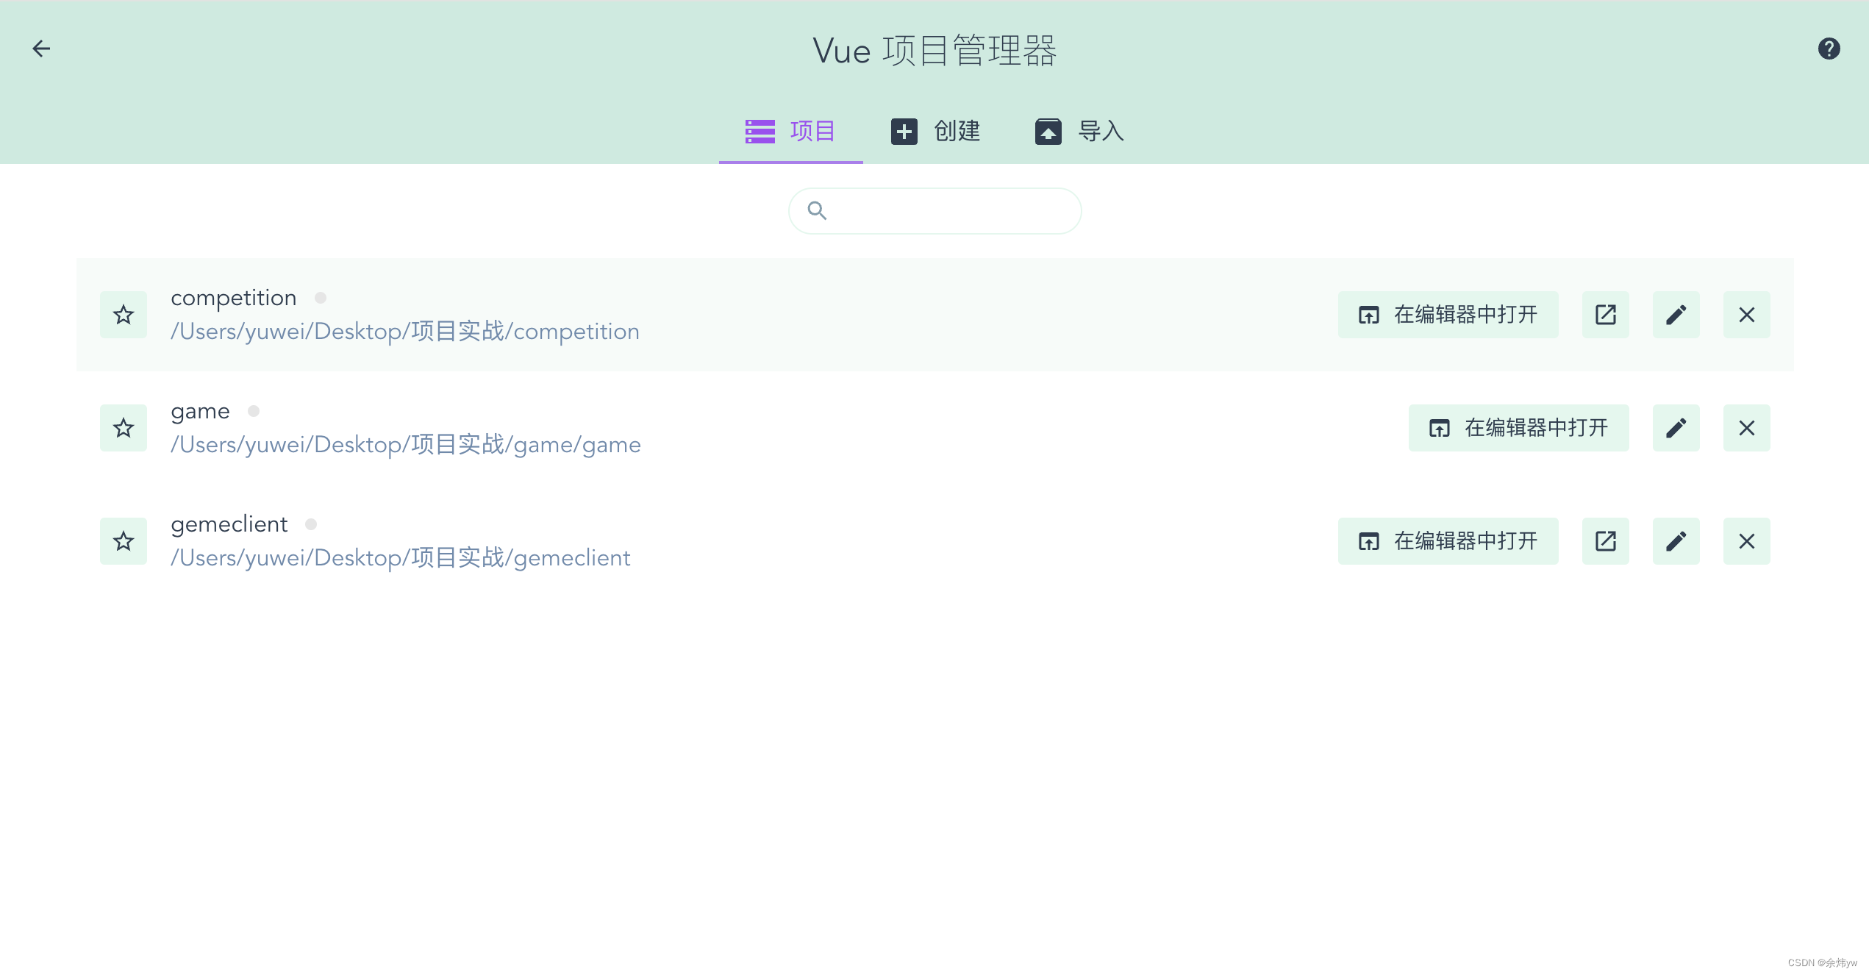Select the competition project name
The height and width of the screenshot is (975, 1869).
pos(234,298)
